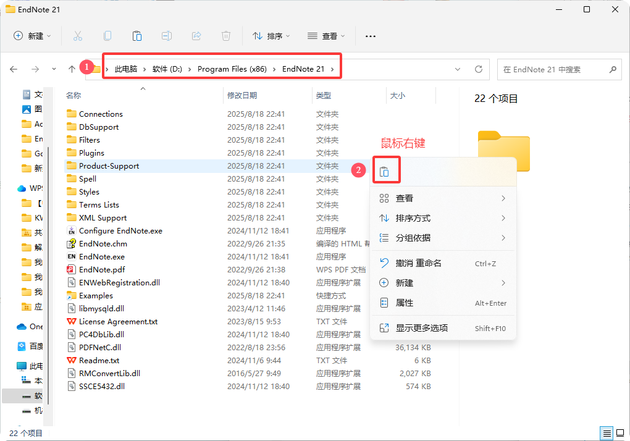Open 查看 submenu in context menu
The width and height of the screenshot is (630, 441).
coord(443,198)
